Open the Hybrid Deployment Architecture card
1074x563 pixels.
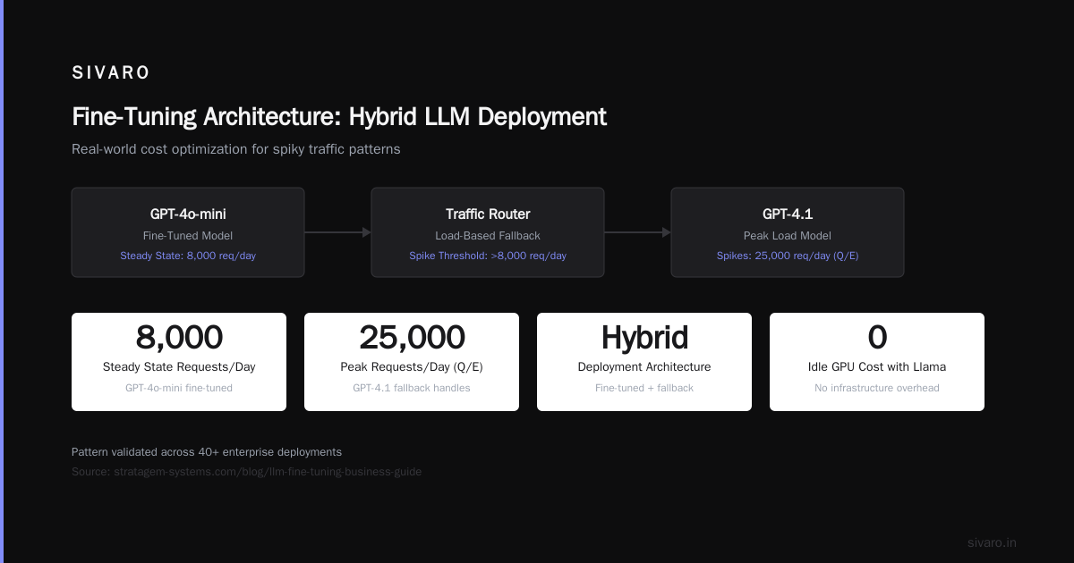644,362
